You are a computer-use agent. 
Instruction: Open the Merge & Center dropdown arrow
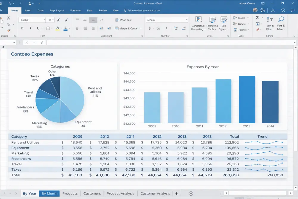pyautogui.click(x=140, y=28)
